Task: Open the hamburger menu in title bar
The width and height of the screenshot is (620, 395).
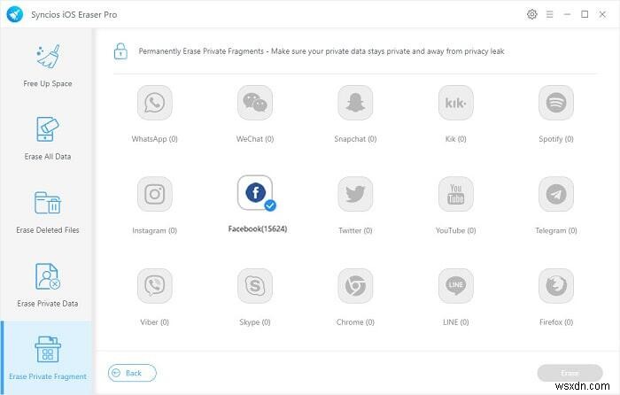Action: point(550,15)
